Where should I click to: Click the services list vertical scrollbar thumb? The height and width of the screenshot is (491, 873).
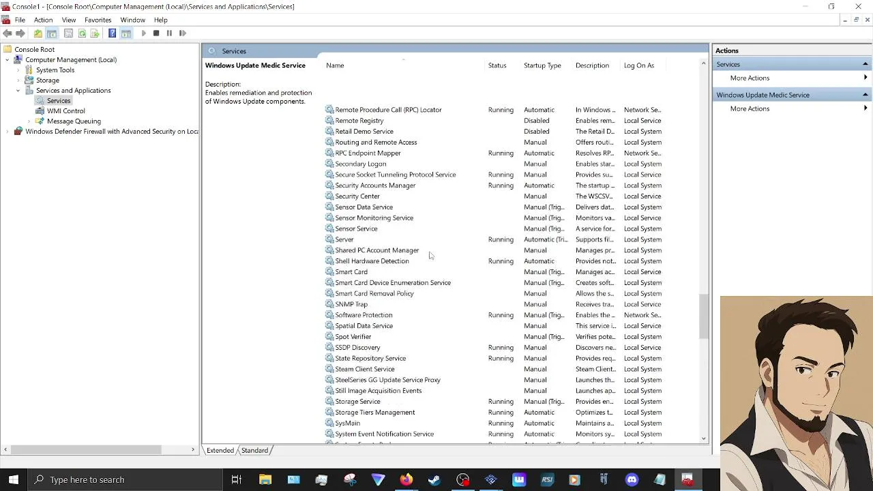pyautogui.click(x=703, y=317)
